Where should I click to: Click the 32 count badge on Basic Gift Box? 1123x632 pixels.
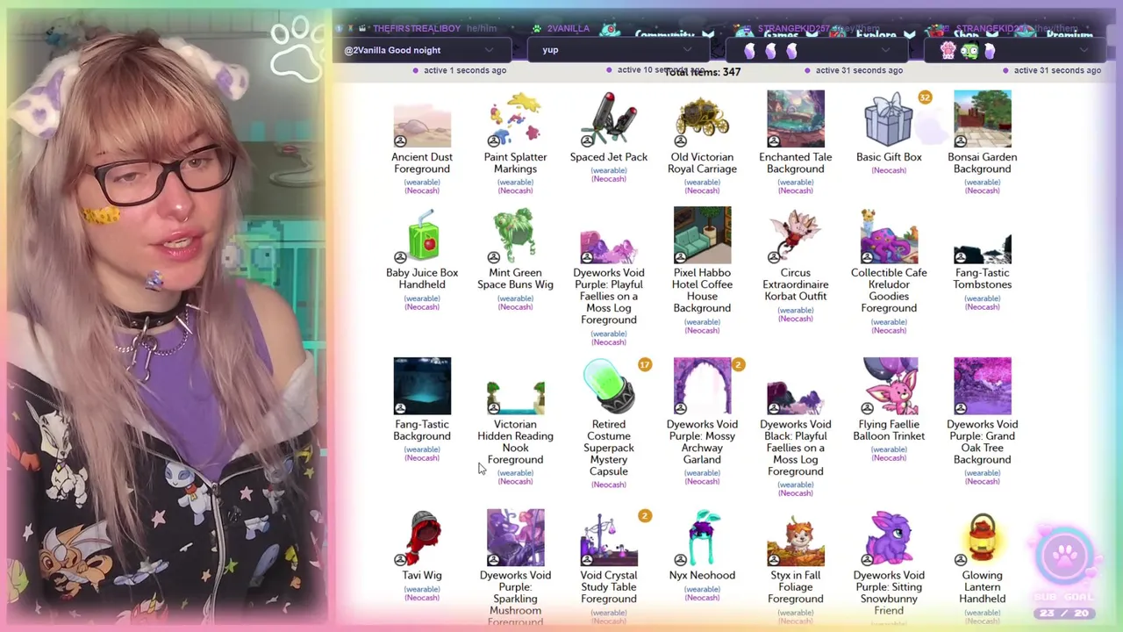(x=925, y=97)
